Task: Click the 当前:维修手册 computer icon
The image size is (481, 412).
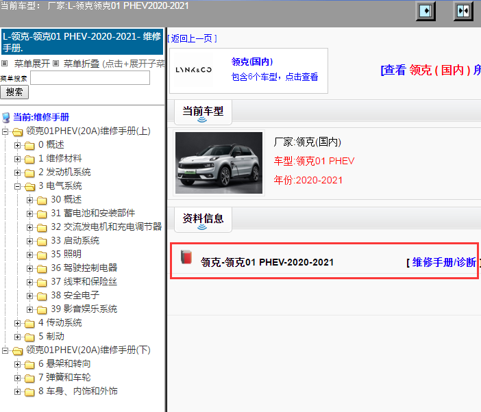Action: tap(6, 117)
